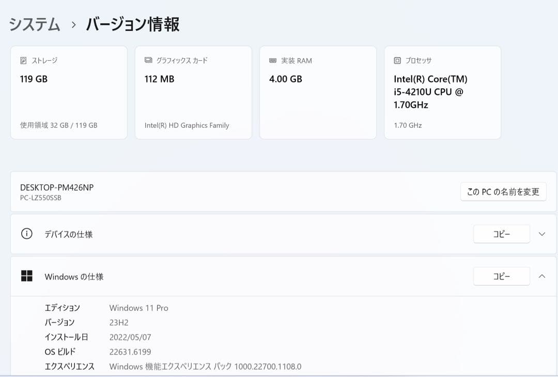Click the RAM icon beside 実装 RAM
This screenshot has height=377, width=558.
(x=273, y=61)
